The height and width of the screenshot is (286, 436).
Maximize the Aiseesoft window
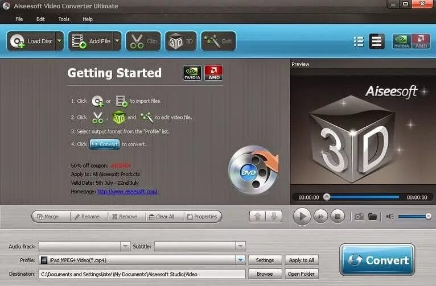click(x=405, y=4)
